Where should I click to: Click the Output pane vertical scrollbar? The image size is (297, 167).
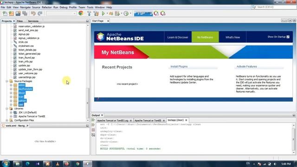(x=294, y=139)
